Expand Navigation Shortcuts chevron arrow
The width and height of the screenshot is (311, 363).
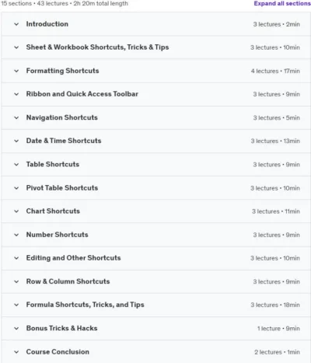pos(16,118)
